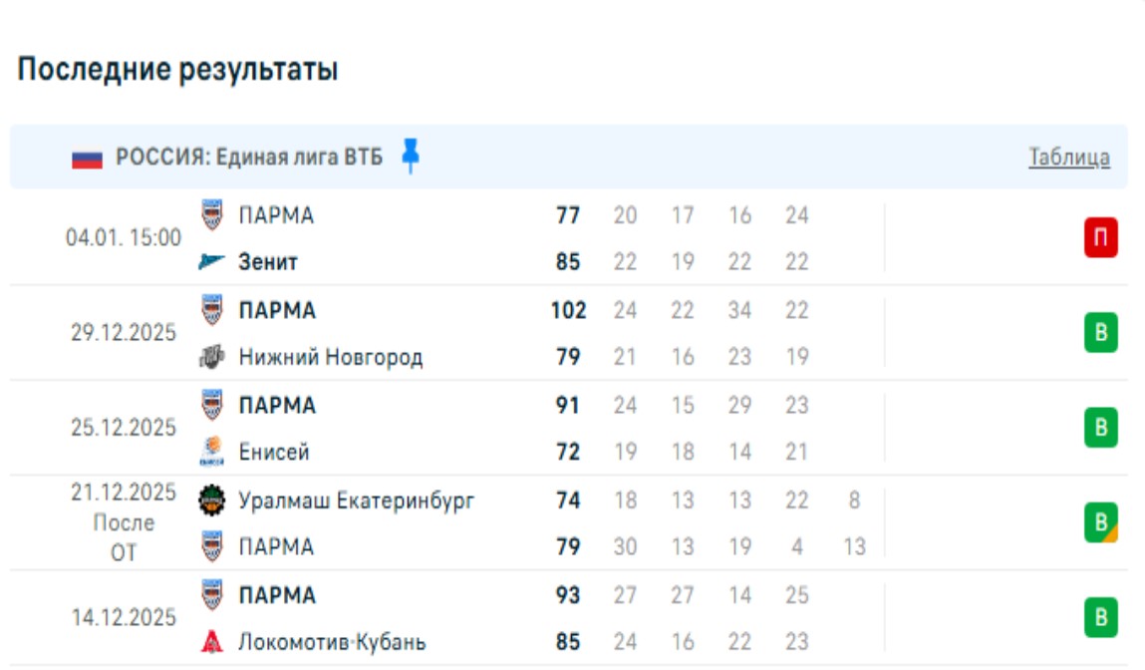Select the Уралмаш Екатеринбург team name
This screenshot has height=670, width=1145.
click(356, 501)
